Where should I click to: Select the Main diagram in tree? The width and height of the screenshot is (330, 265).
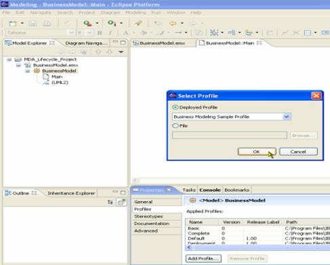click(57, 77)
